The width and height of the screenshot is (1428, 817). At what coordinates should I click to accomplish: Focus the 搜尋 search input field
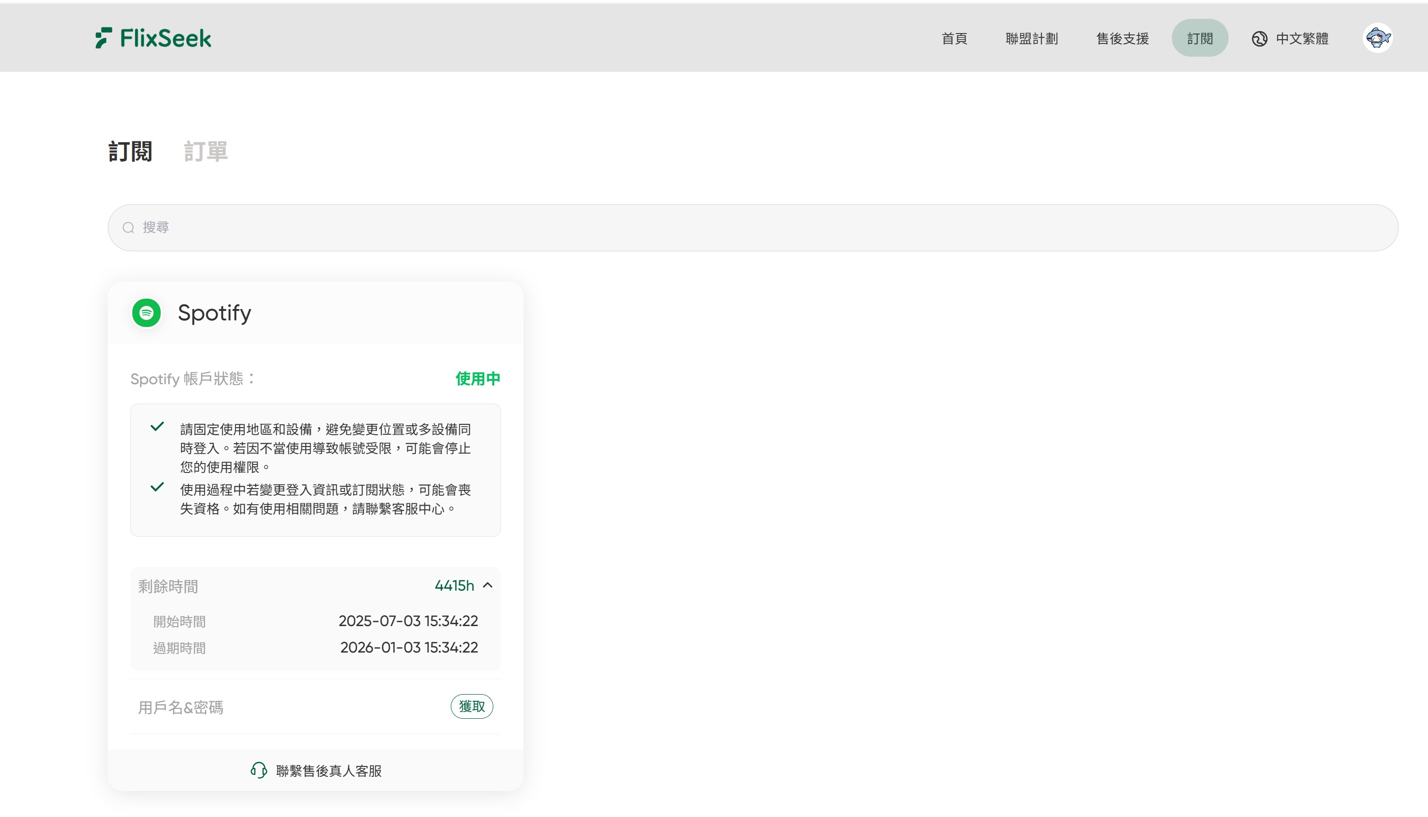pyautogui.click(x=752, y=228)
